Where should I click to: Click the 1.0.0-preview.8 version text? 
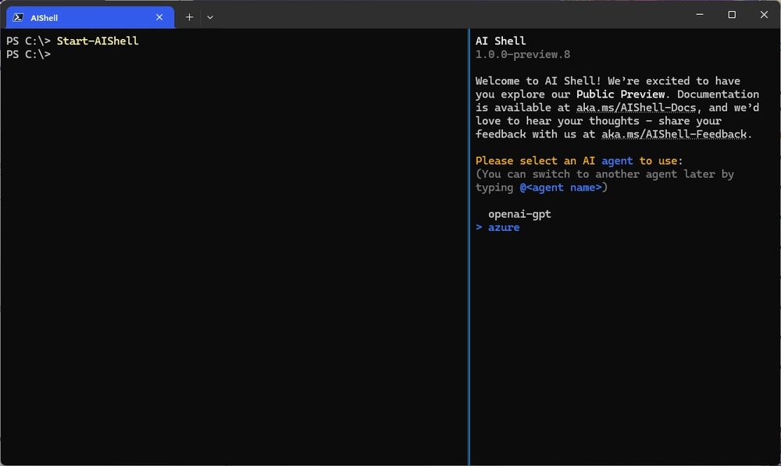coord(523,55)
